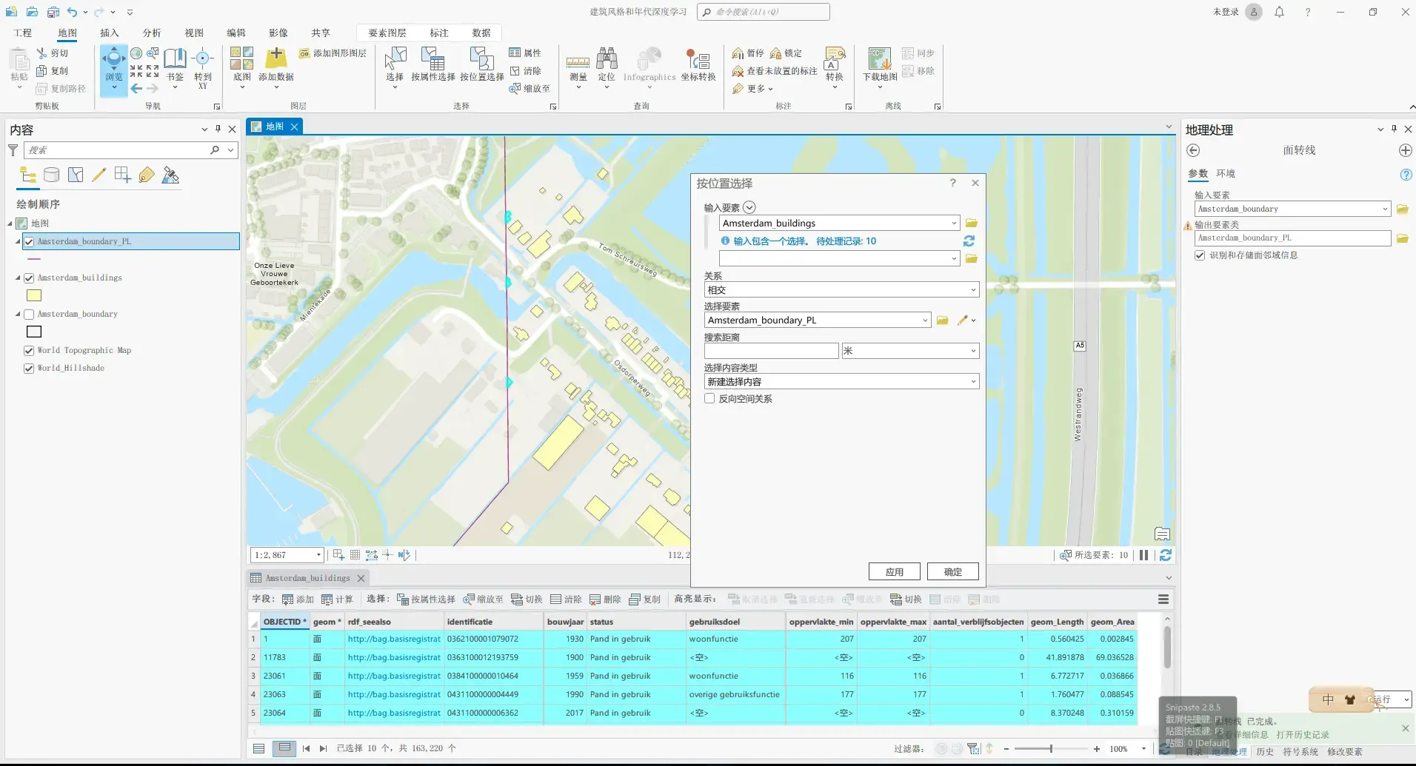
Task: Open Select By Attributes (按属性选择) in the ribbon
Action: (433, 64)
